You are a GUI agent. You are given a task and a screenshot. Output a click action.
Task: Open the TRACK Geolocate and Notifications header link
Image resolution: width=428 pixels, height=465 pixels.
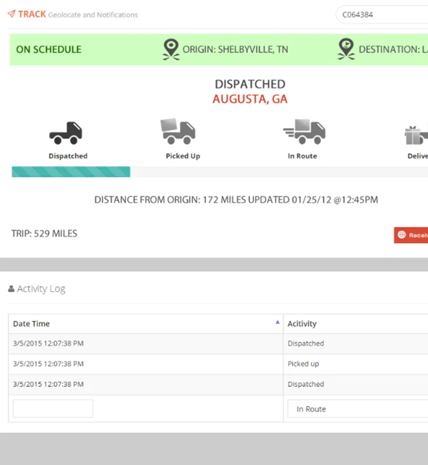(73, 15)
